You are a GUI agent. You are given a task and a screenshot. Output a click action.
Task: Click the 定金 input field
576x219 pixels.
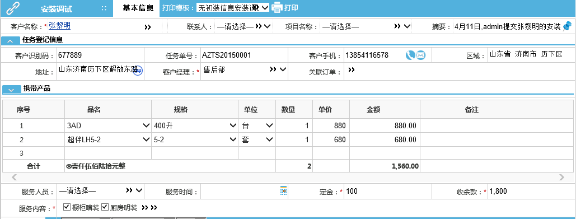pyautogui.click(x=387, y=191)
